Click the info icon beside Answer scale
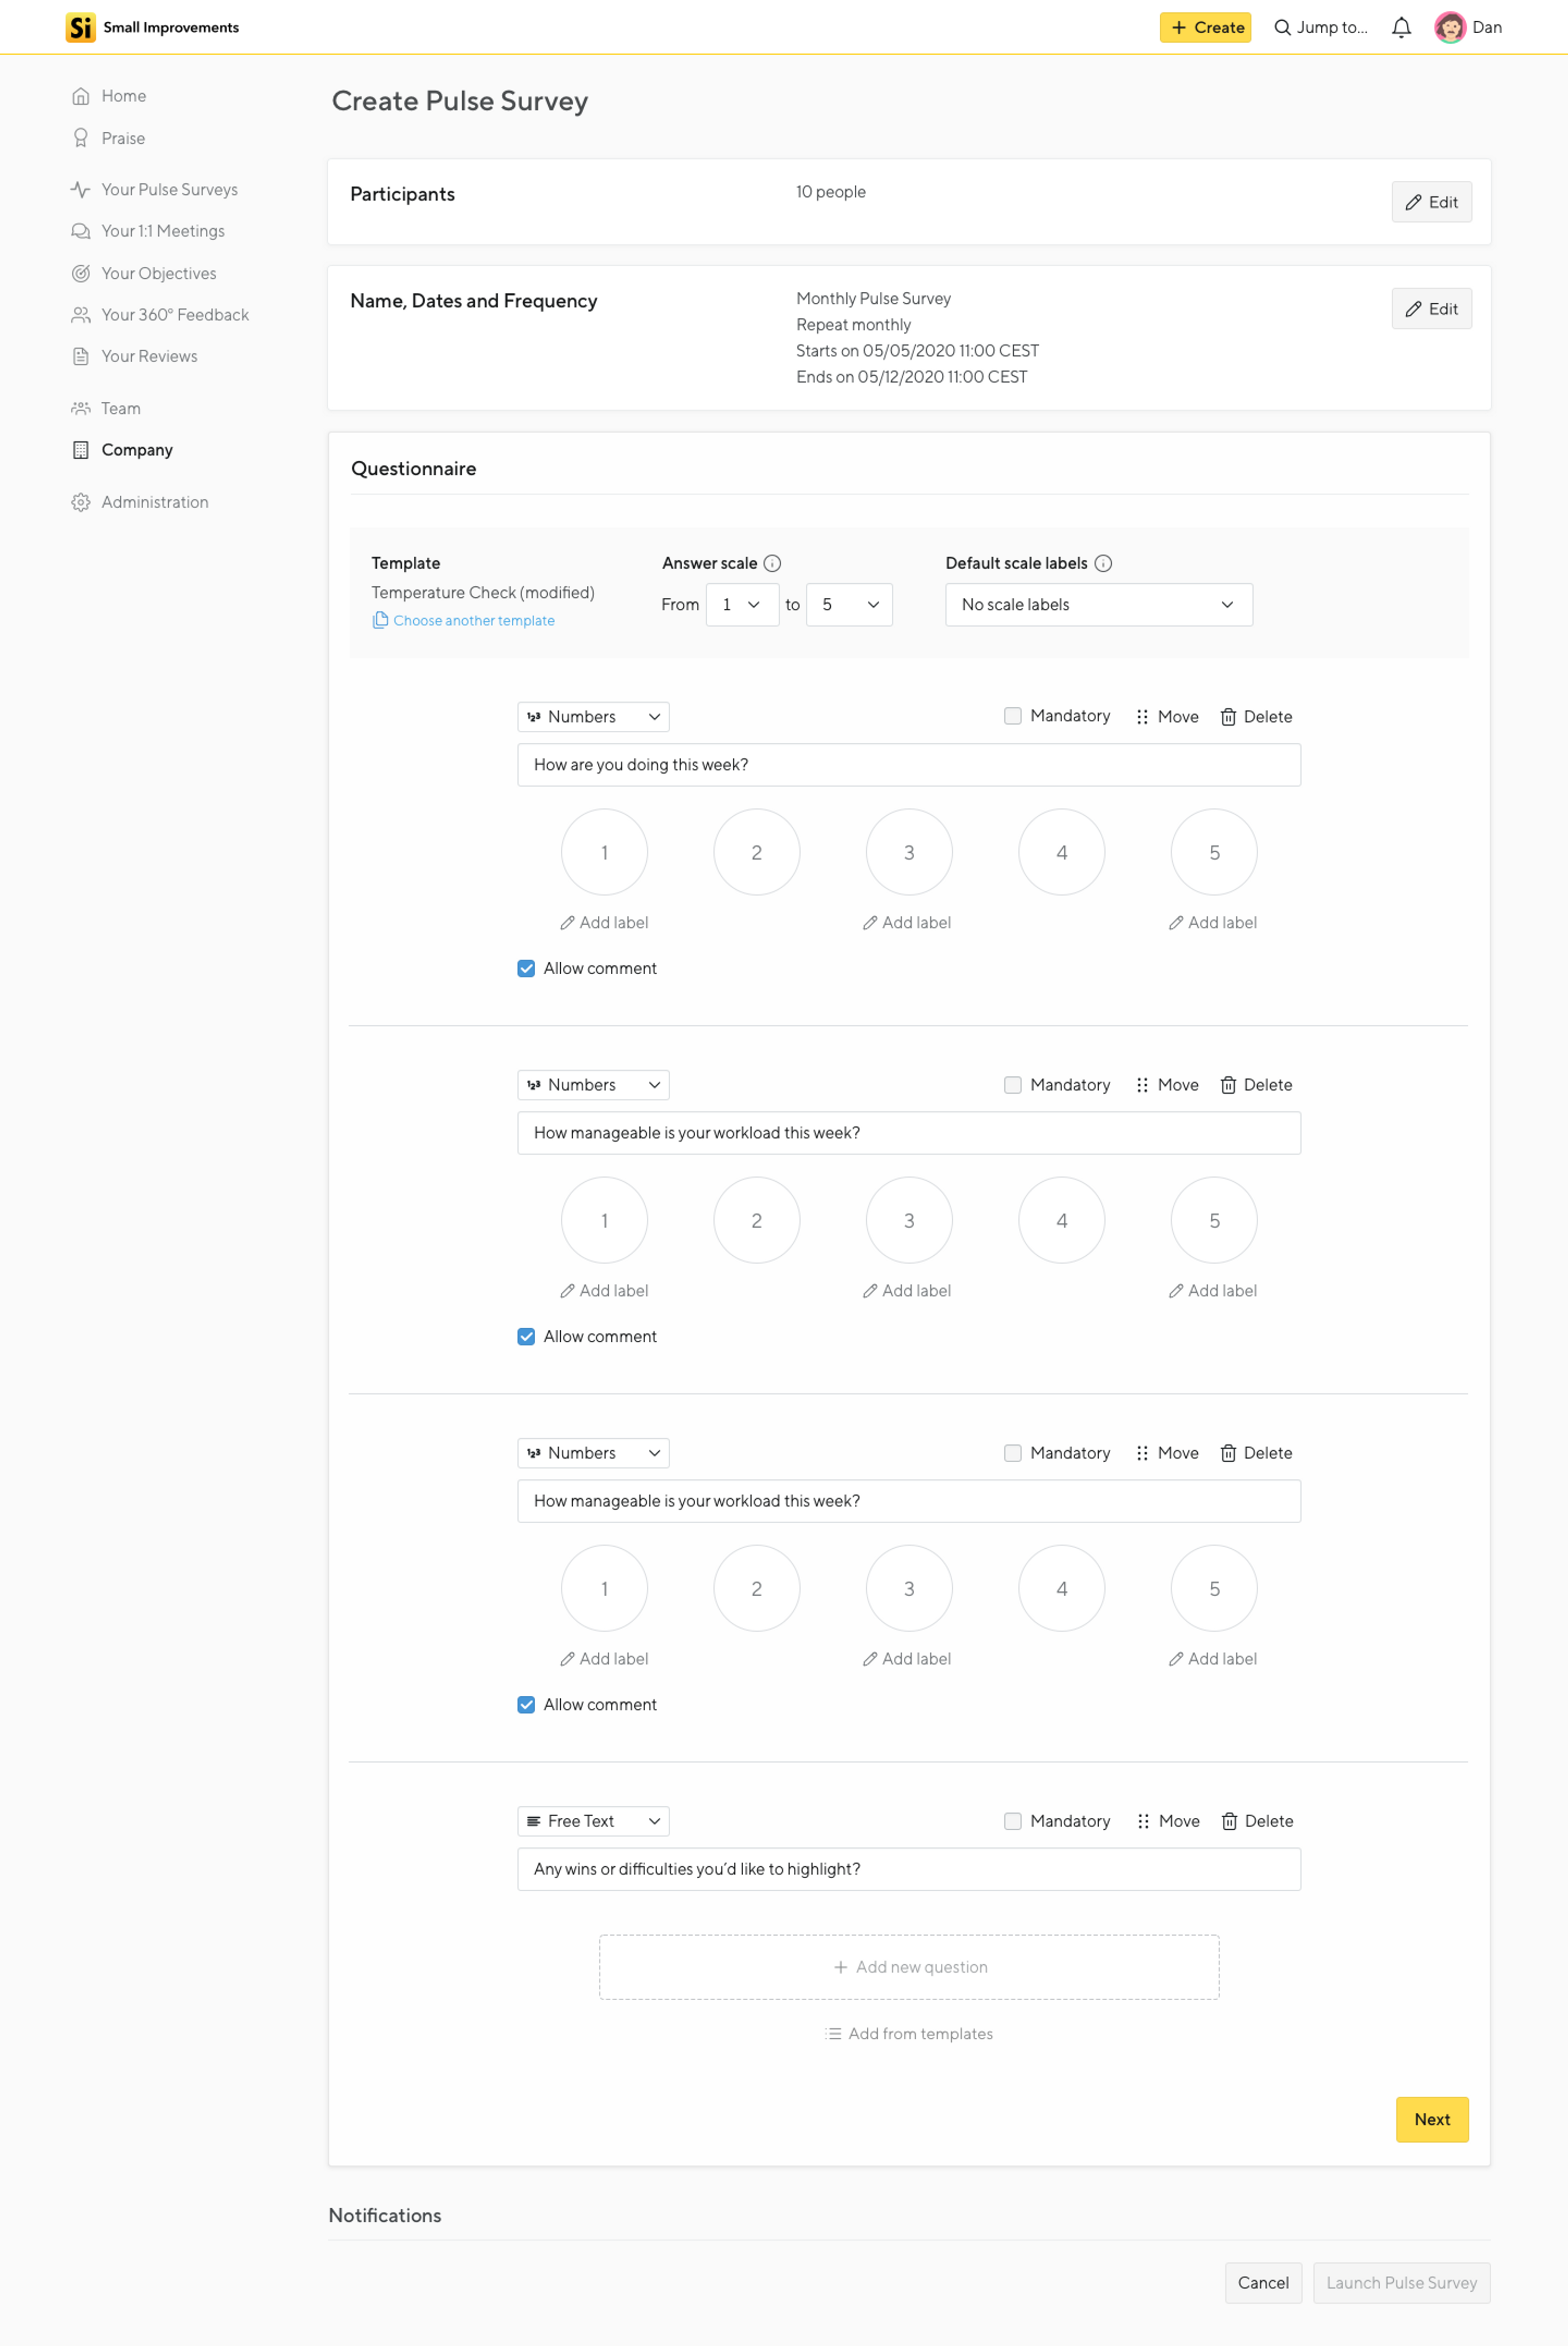This screenshot has width=1568, height=2346. (x=772, y=563)
